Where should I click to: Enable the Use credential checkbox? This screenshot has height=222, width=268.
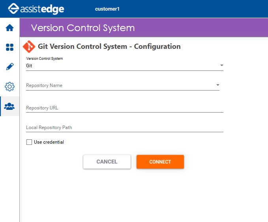pos(29,142)
